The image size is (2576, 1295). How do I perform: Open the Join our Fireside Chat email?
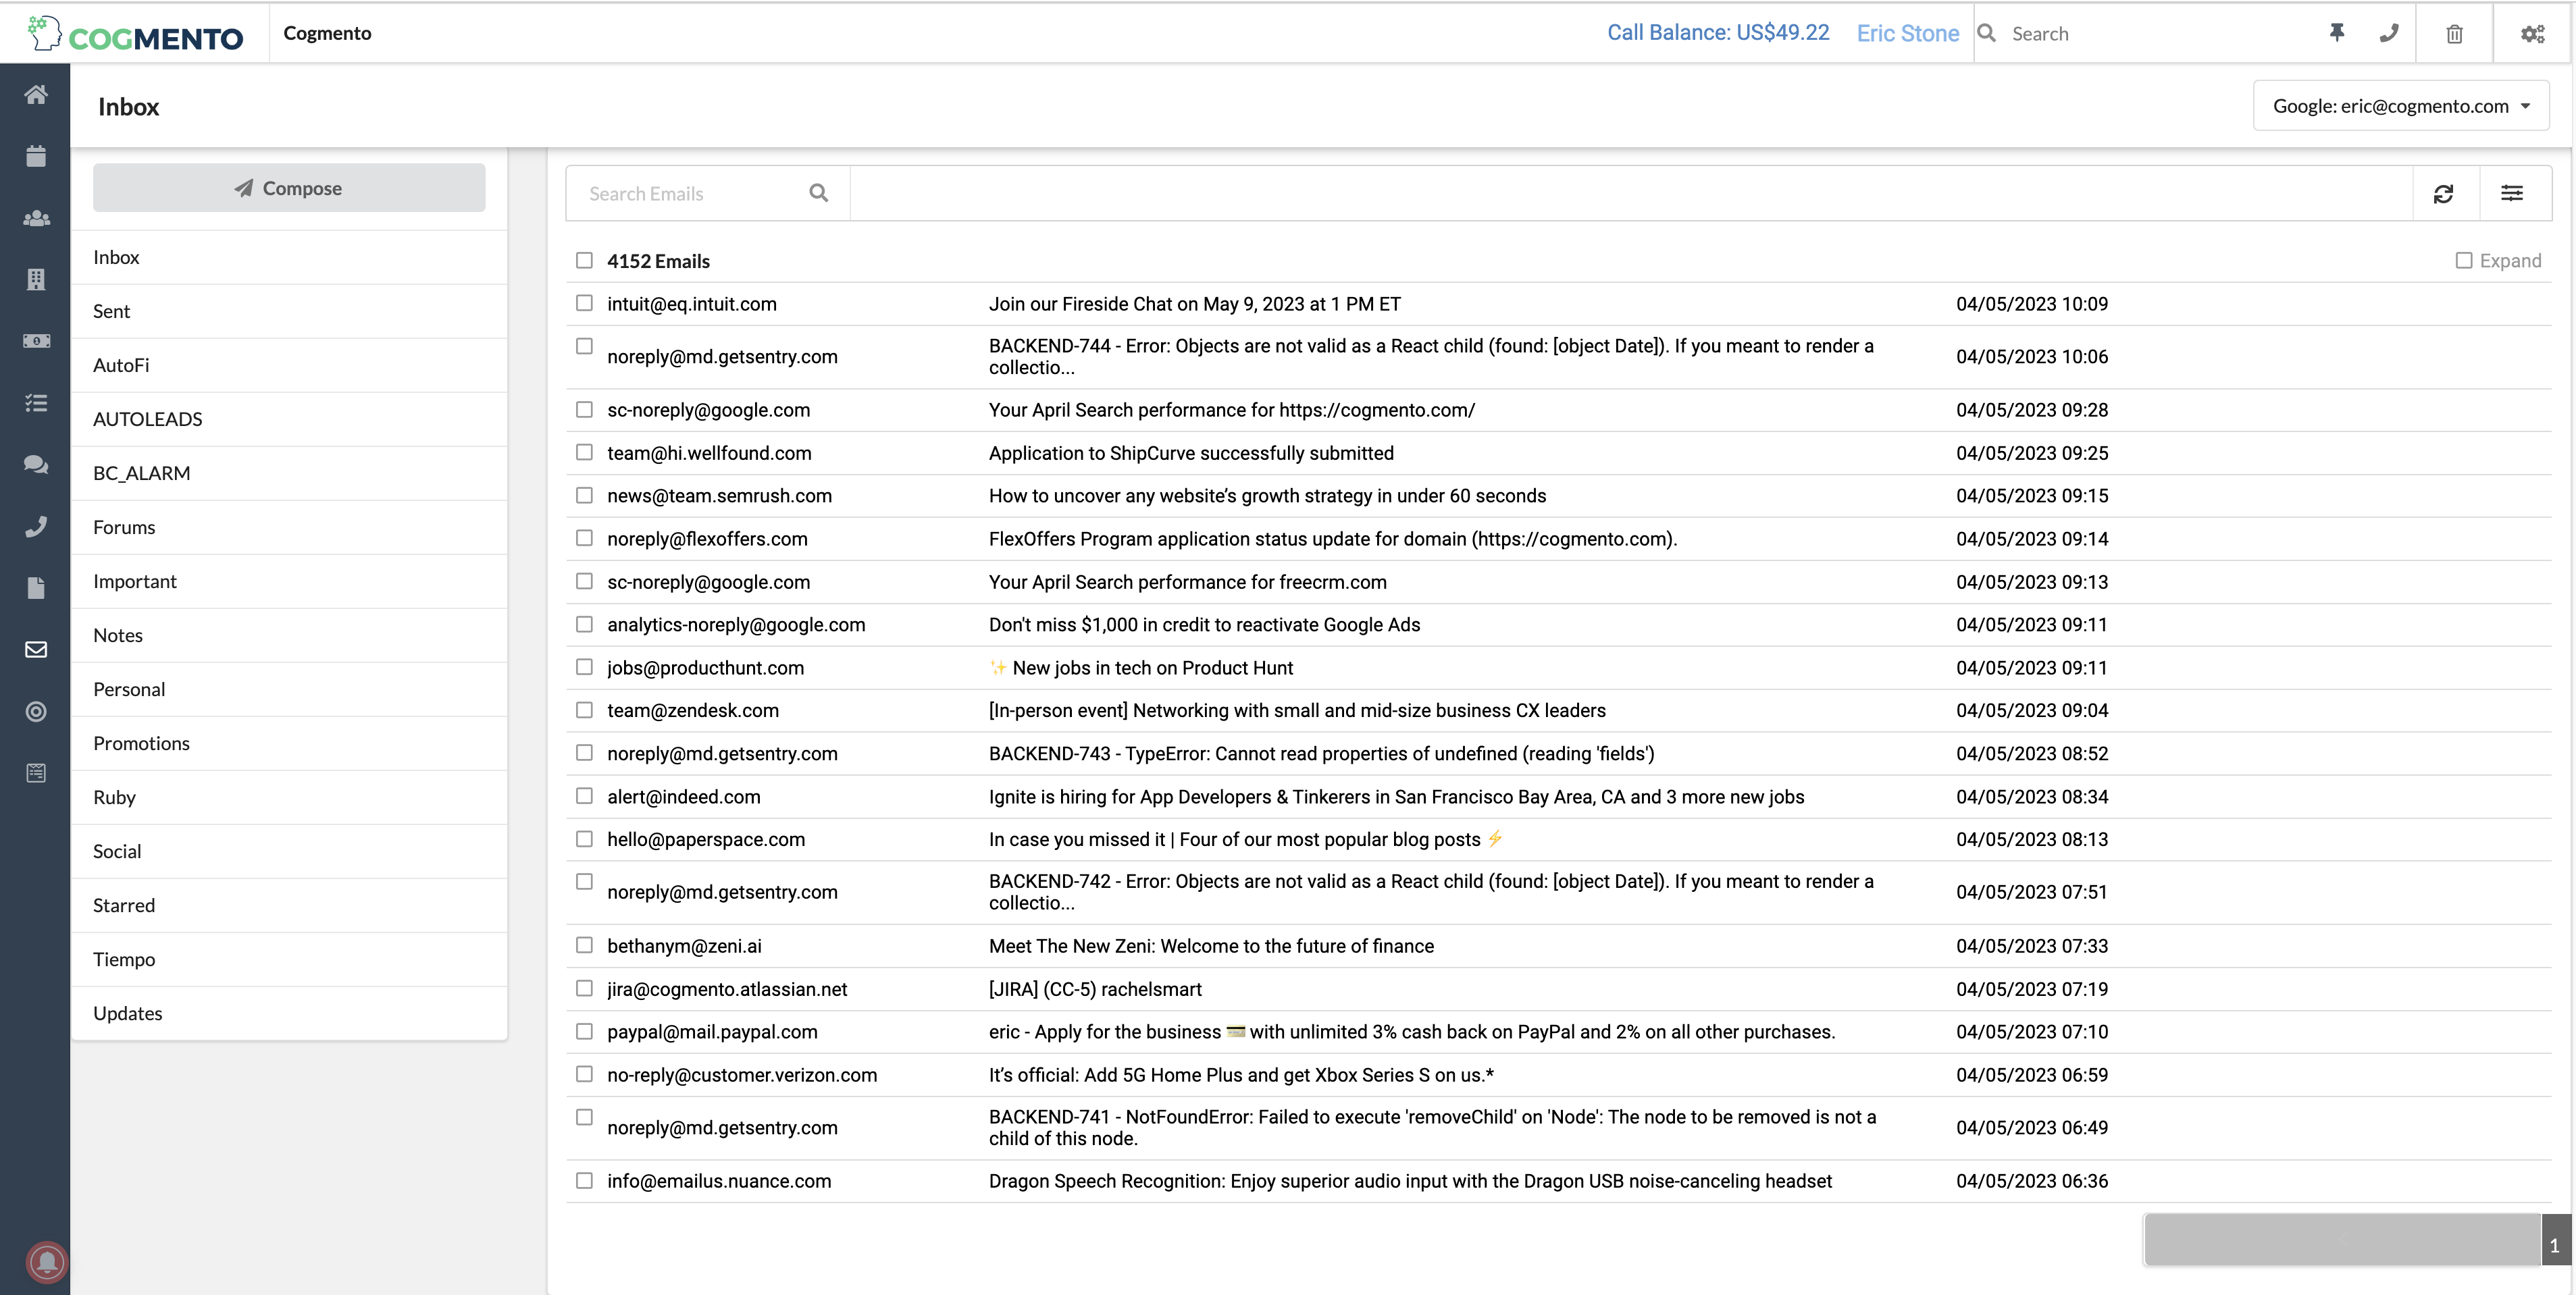[x=1195, y=304]
